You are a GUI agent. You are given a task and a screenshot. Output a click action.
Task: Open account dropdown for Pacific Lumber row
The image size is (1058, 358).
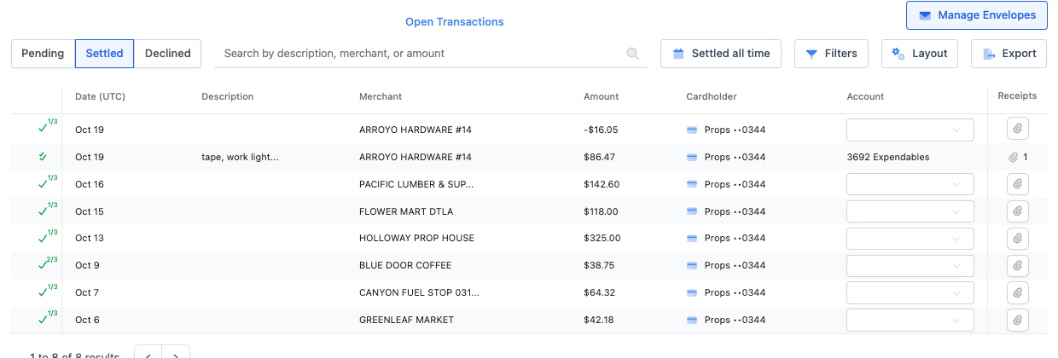click(910, 184)
